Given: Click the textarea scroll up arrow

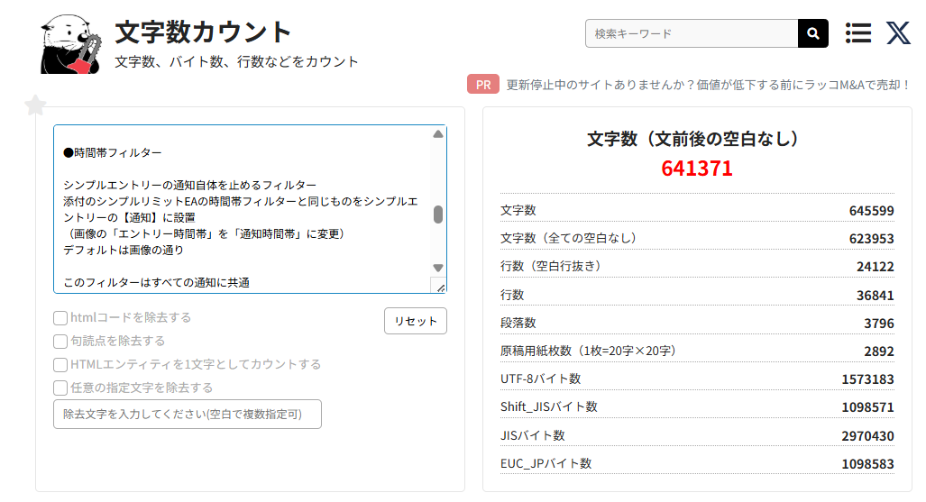Looking at the screenshot, I should [x=438, y=134].
